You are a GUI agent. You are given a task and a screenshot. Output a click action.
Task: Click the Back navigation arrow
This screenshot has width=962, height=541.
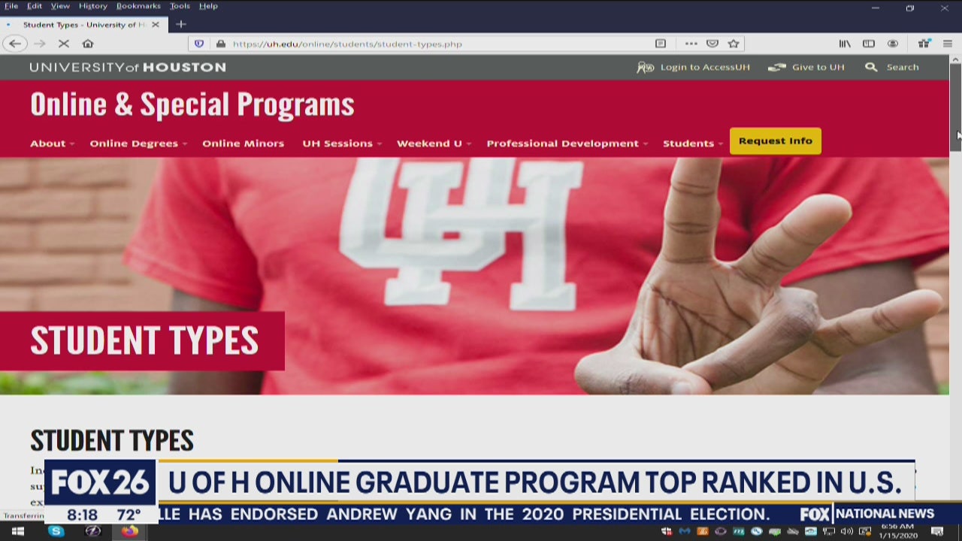pyautogui.click(x=15, y=43)
